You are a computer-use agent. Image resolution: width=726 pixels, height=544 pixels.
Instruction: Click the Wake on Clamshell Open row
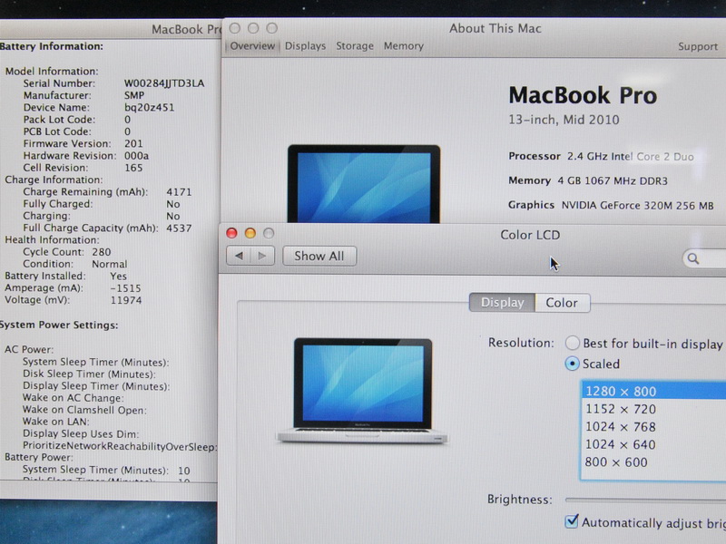pyautogui.click(x=84, y=410)
